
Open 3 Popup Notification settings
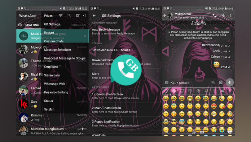[x=125, y=123]
